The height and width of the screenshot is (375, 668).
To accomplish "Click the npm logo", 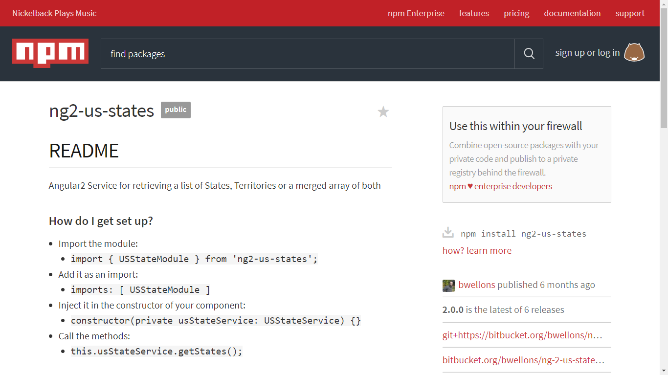I will pos(50,53).
